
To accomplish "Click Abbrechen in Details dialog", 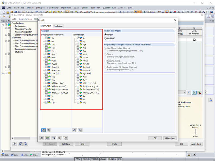I will pos(170,138).
